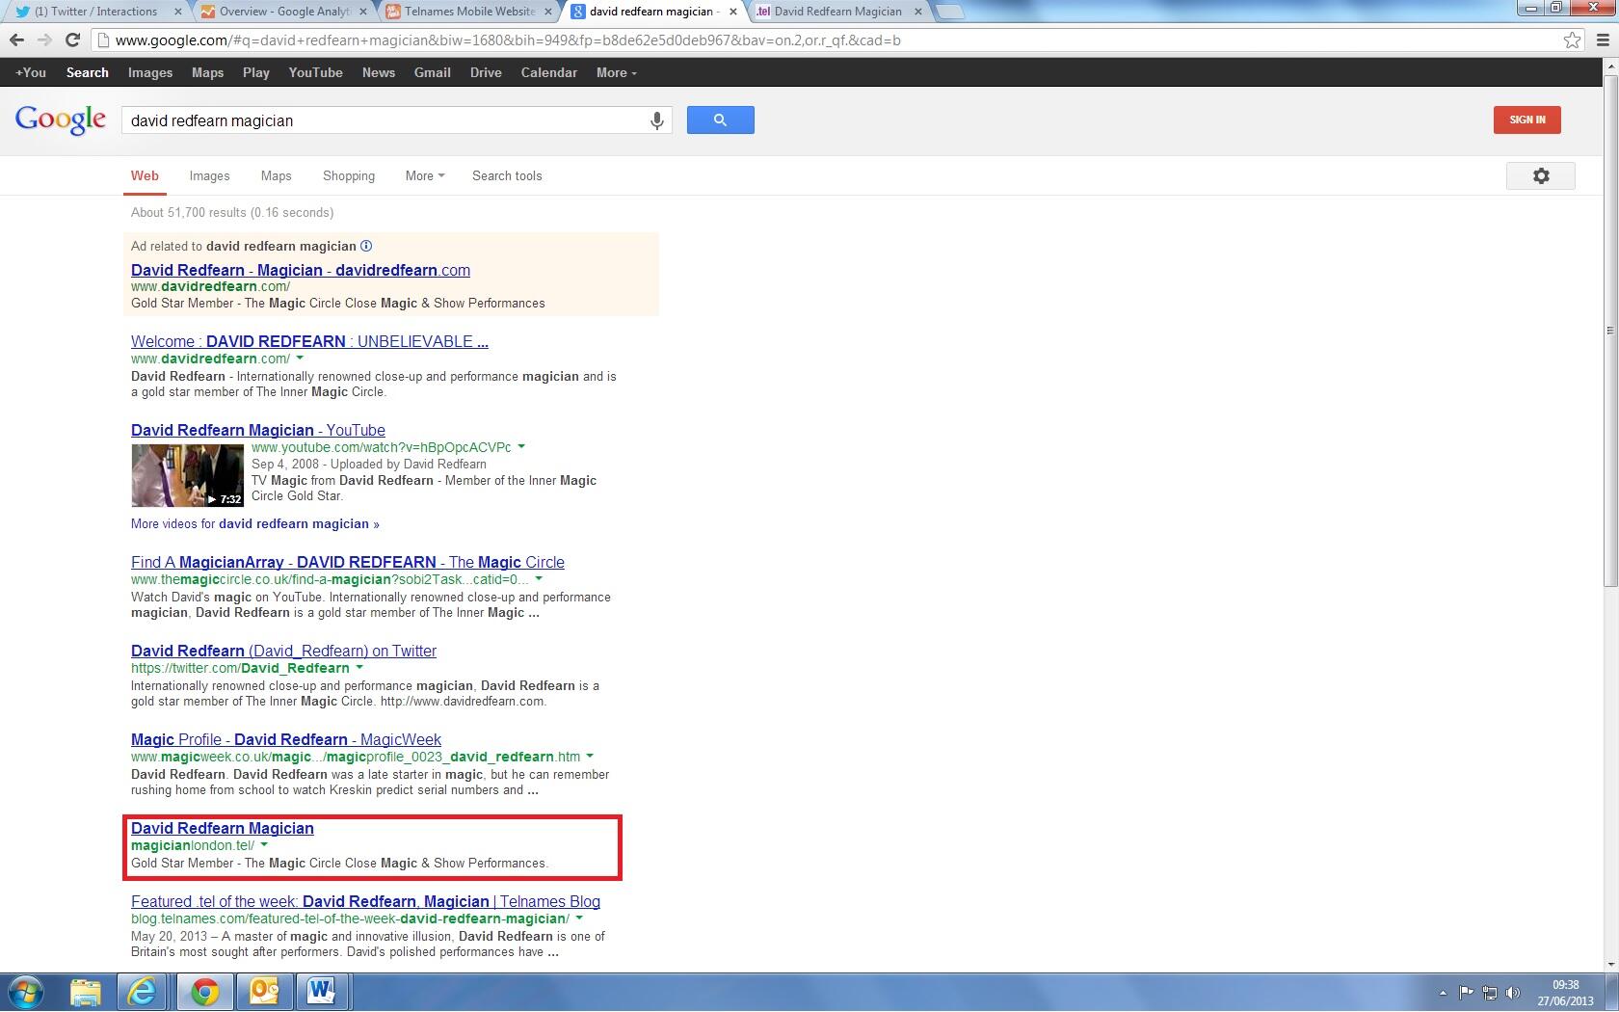Viewport: 1619px width, 1012px height.
Task: Open Gmail from the Google bar
Action: click(x=432, y=72)
